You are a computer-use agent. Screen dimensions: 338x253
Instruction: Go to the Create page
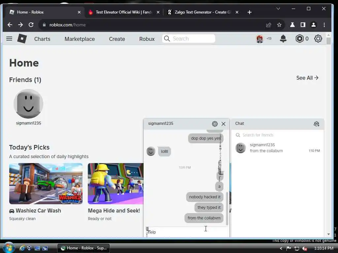point(117,39)
